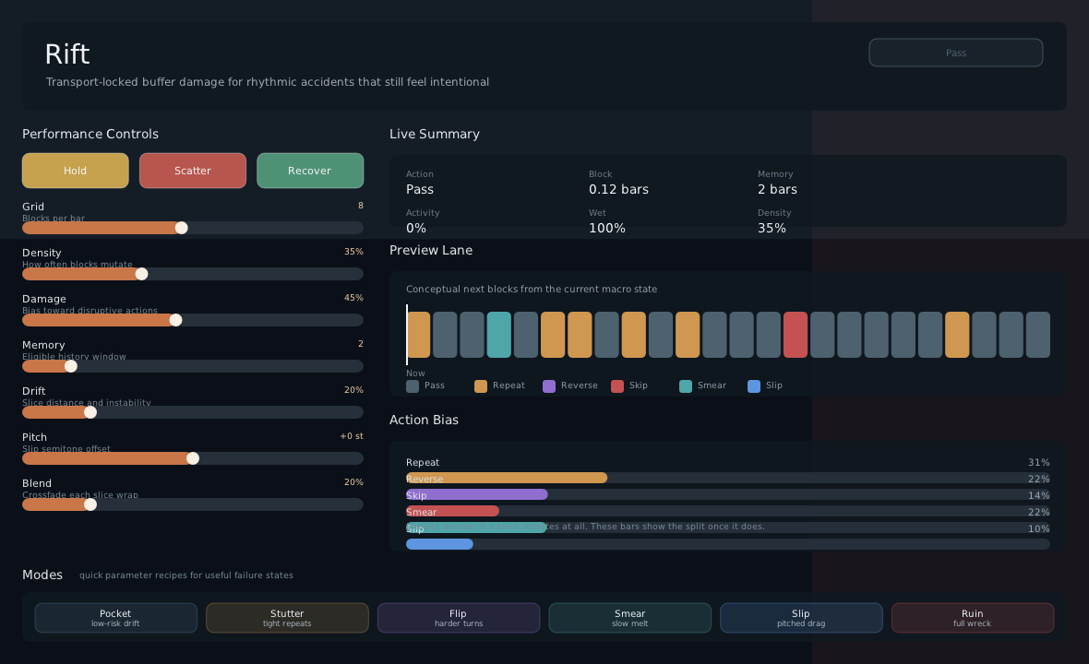Click the red Skip block in Preview Lane
This screenshot has width=1089, height=664.
click(796, 335)
